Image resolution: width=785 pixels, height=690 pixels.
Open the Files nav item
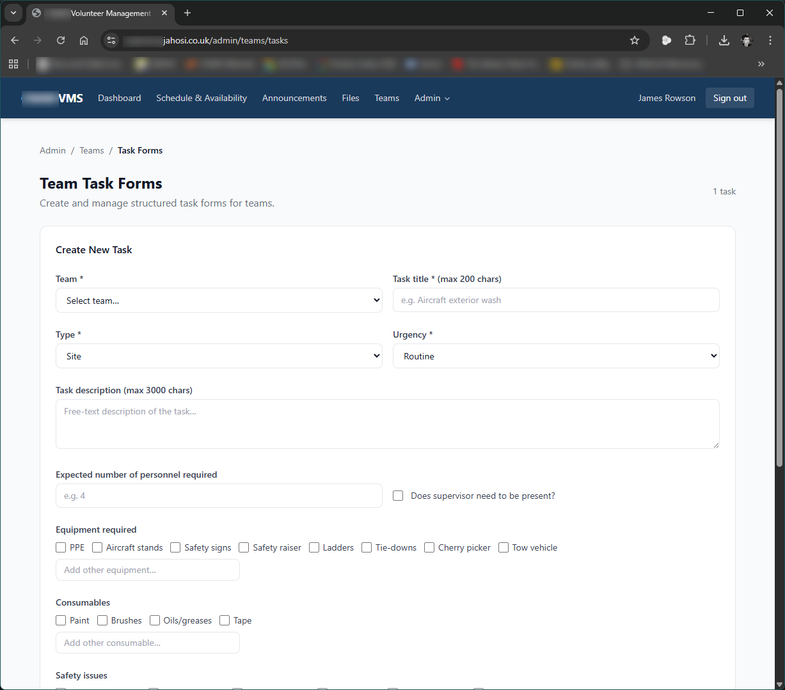(351, 98)
